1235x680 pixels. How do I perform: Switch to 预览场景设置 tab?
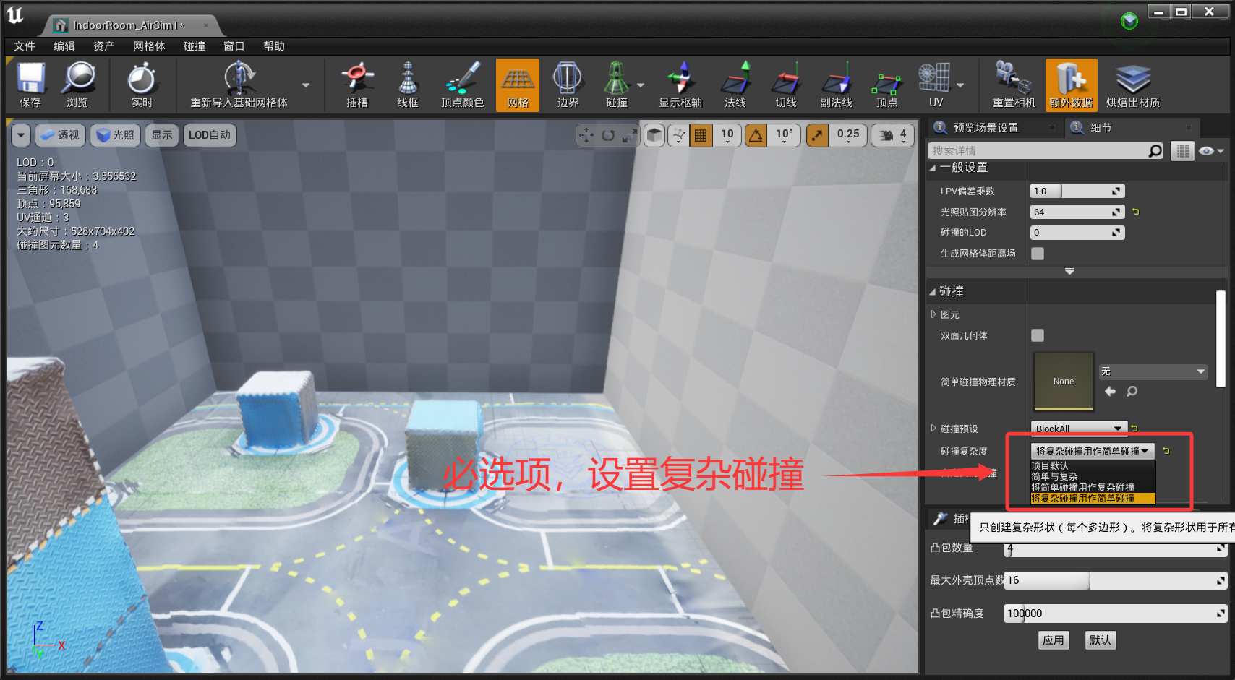pos(993,128)
